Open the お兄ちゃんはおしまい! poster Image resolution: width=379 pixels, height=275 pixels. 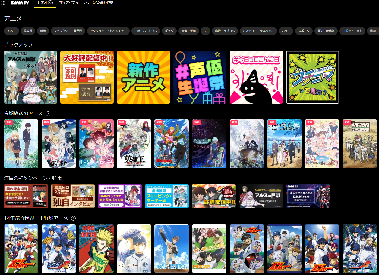[322, 144]
